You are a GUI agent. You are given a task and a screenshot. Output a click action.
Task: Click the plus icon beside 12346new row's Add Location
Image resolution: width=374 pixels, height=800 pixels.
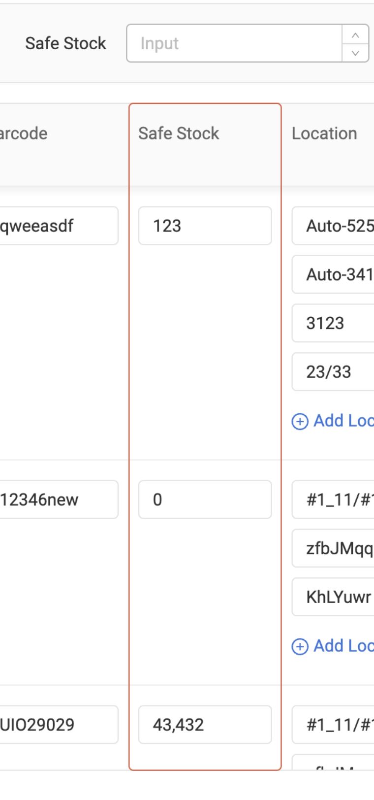[x=300, y=646]
